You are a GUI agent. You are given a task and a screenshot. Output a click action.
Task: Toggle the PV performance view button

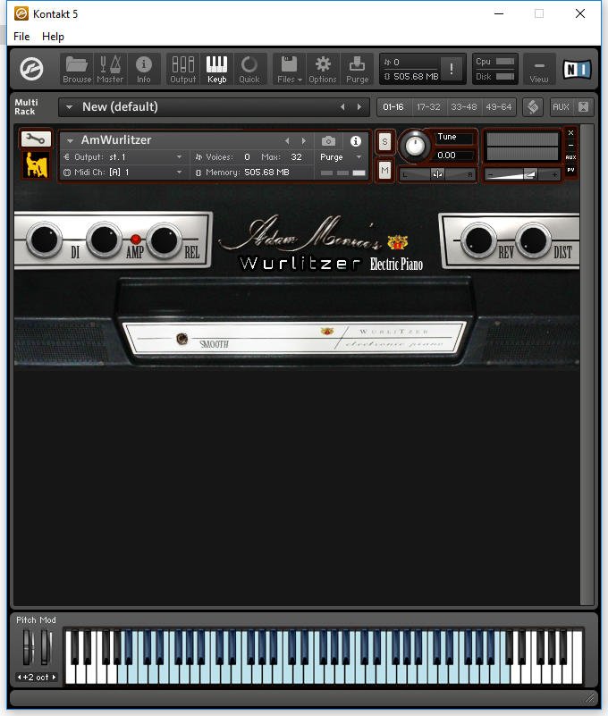pos(570,170)
